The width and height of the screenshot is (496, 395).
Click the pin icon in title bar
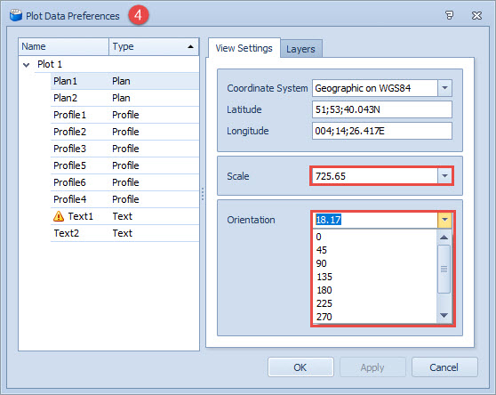pyautogui.click(x=449, y=15)
